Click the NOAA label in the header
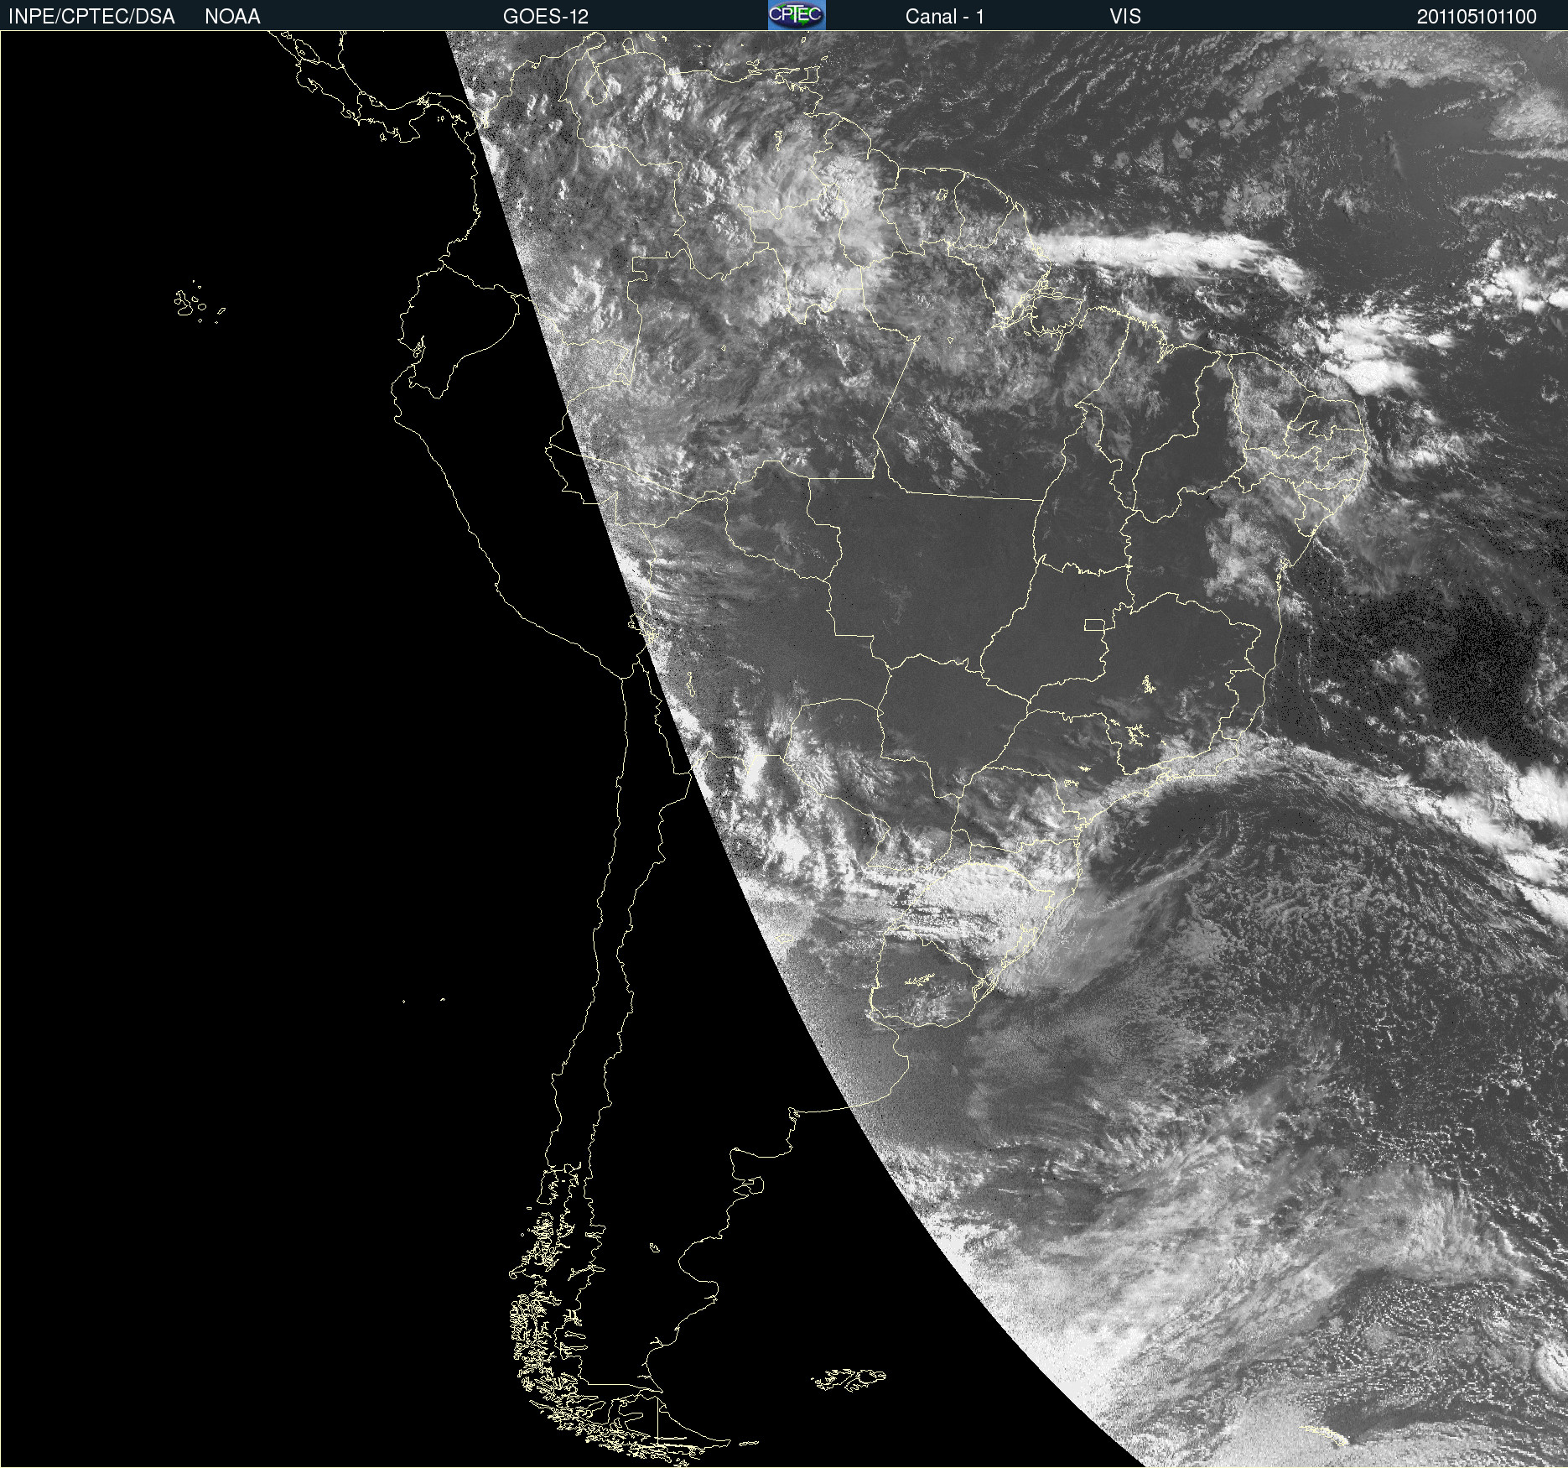Image resolution: width=1568 pixels, height=1468 pixels. pyautogui.click(x=232, y=16)
